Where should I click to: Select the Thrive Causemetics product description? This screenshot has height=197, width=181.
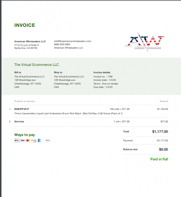click(x=68, y=113)
